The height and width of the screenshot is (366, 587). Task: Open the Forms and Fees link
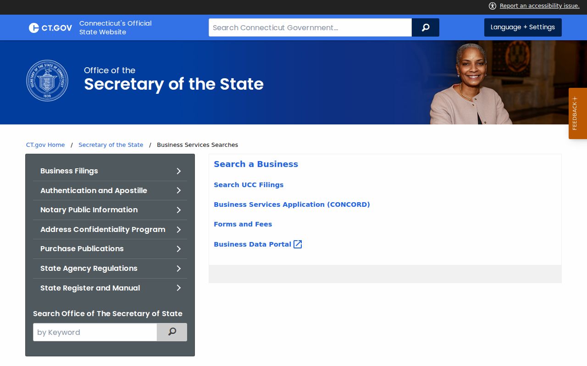(x=243, y=224)
